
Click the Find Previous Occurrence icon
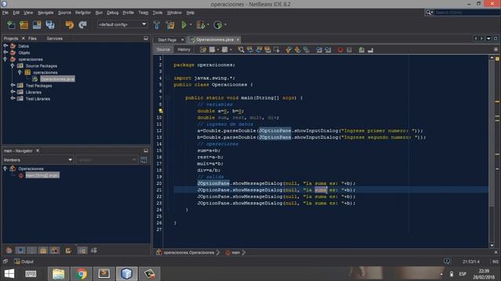250,50
